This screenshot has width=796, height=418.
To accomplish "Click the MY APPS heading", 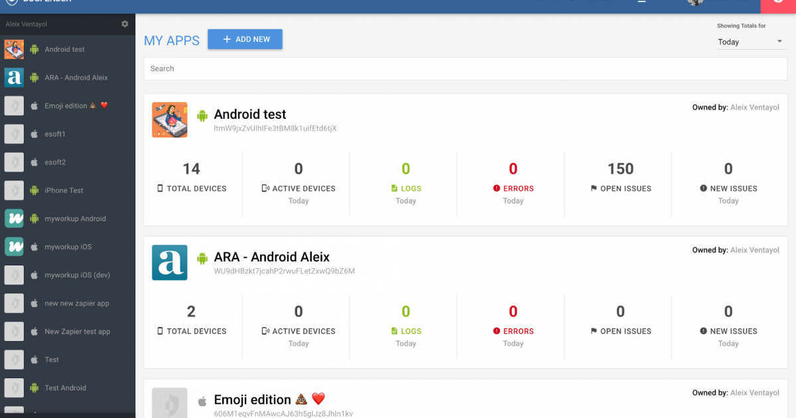I will tap(172, 40).
